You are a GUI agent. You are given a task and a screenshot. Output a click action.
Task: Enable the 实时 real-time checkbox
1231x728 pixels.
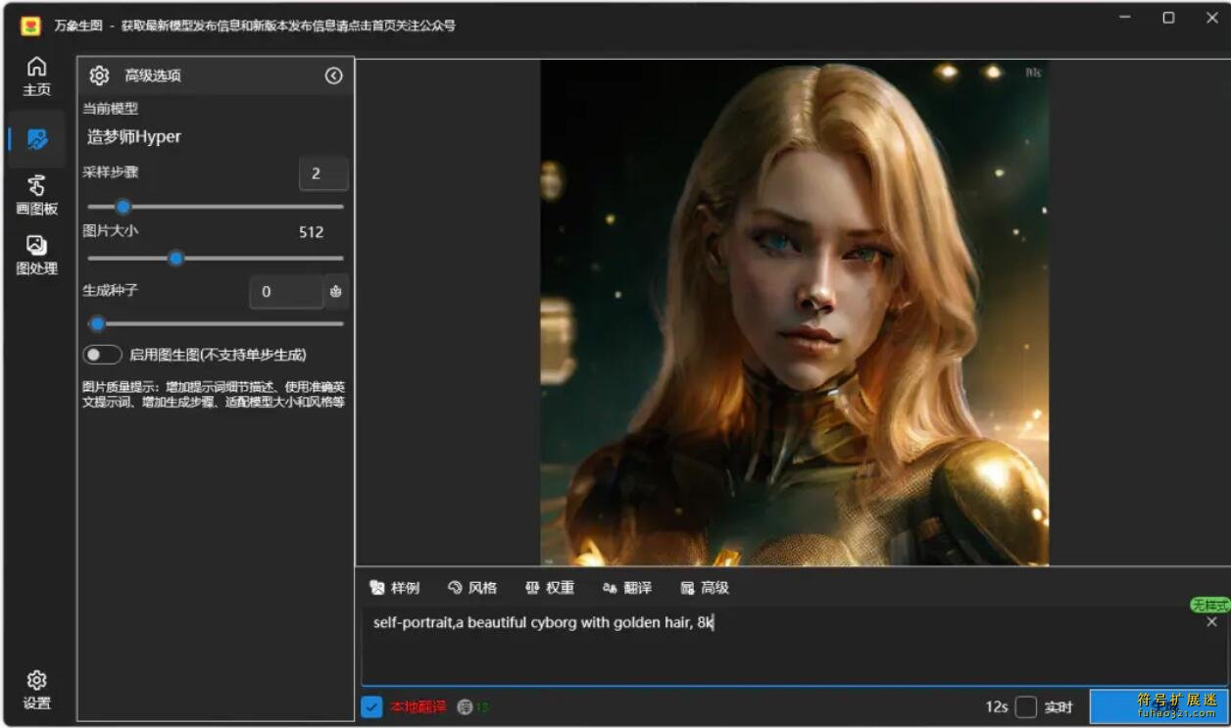[1025, 706]
